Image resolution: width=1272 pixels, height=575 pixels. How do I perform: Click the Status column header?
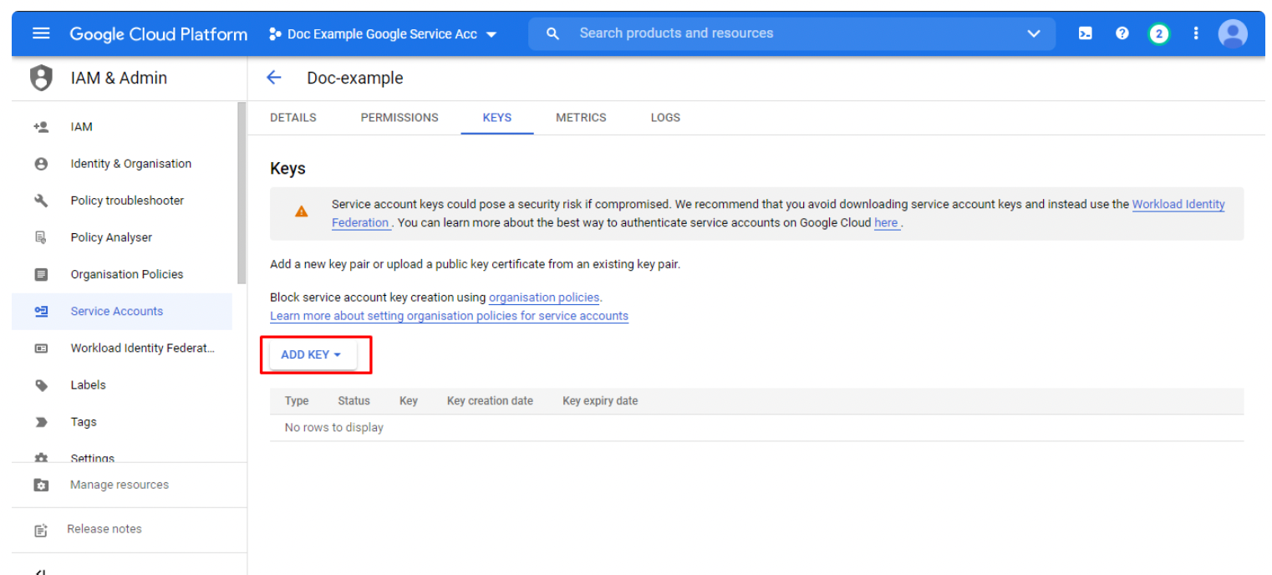354,401
